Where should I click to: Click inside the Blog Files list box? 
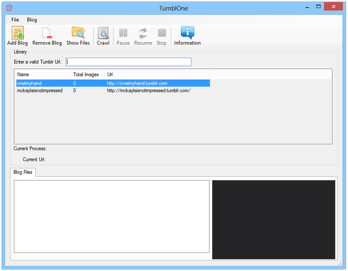point(112,216)
